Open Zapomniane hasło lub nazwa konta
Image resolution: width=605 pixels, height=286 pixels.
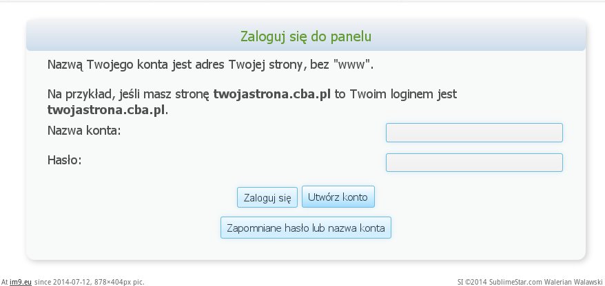click(306, 228)
